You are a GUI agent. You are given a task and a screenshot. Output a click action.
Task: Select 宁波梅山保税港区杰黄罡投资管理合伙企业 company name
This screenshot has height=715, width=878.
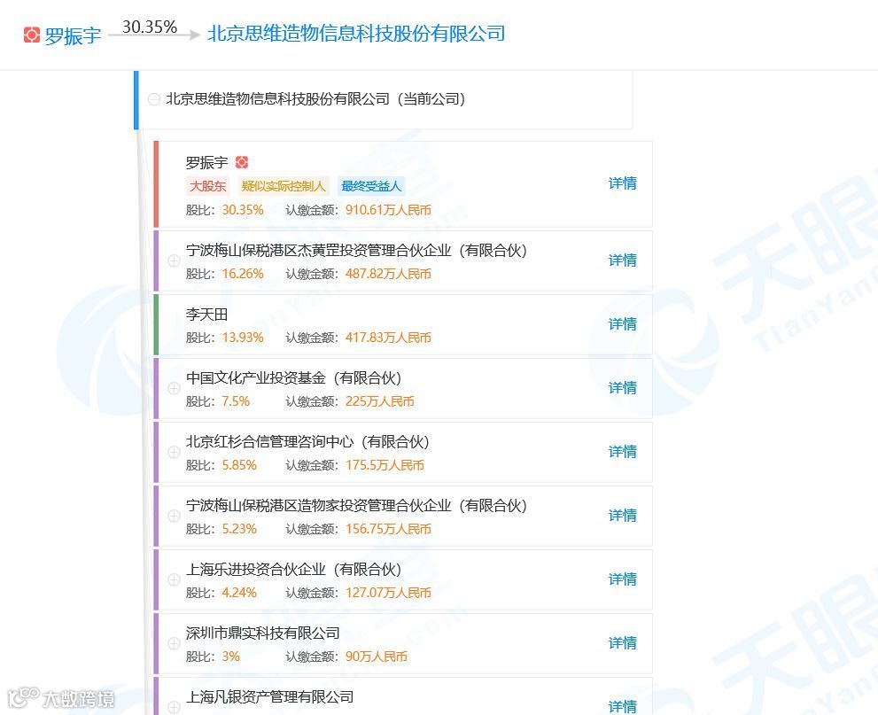pyautogui.click(x=356, y=251)
